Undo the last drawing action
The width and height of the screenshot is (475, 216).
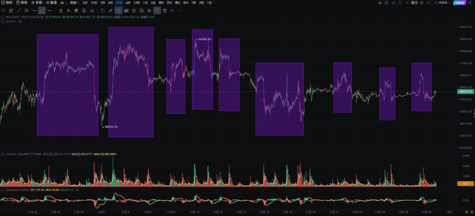tap(172, 11)
